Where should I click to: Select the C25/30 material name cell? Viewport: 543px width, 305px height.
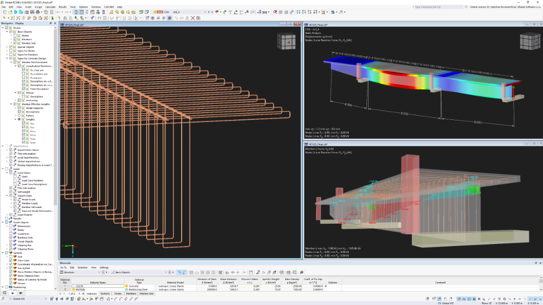[98, 286]
